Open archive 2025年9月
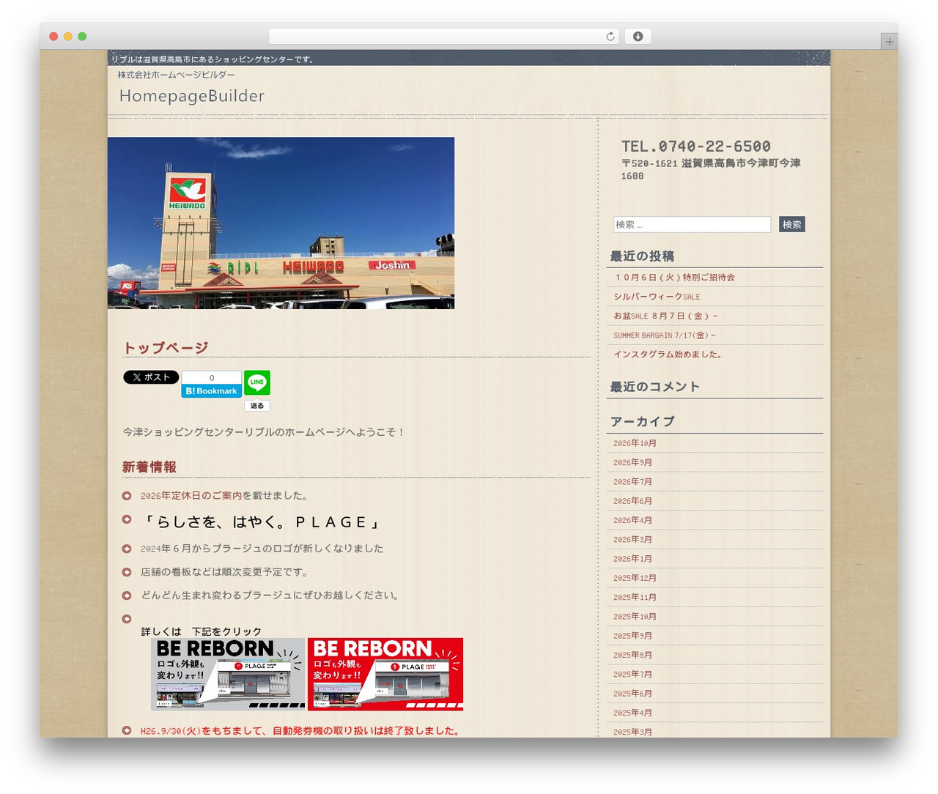The width and height of the screenshot is (938, 794). click(x=632, y=636)
